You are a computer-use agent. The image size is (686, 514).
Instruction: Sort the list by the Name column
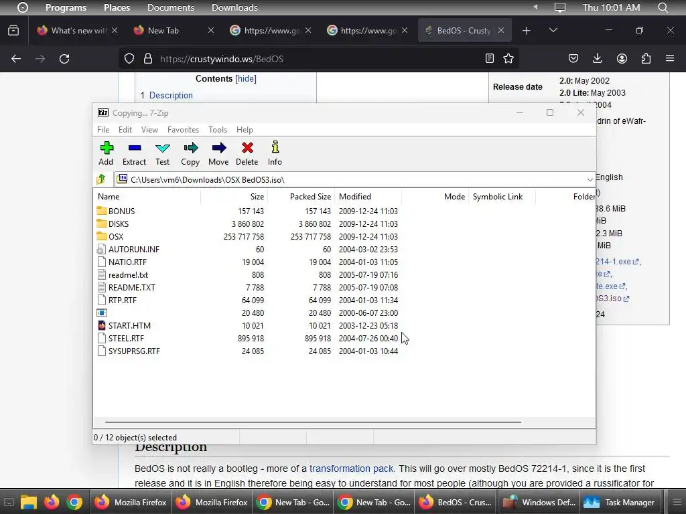pyautogui.click(x=147, y=197)
